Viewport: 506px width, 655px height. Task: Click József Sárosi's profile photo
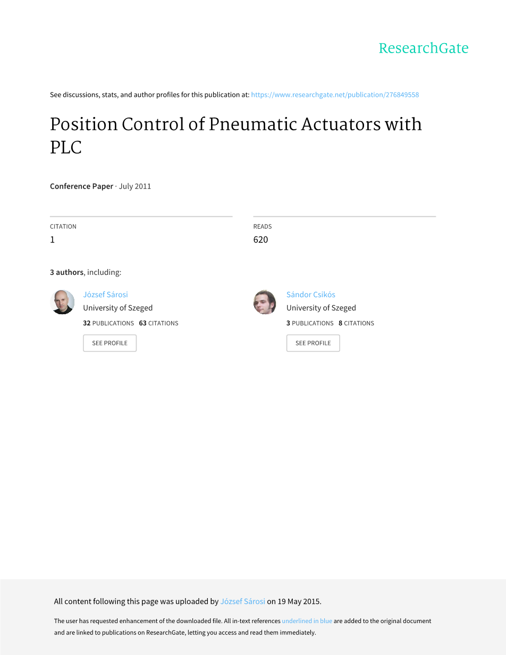[62, 302]
